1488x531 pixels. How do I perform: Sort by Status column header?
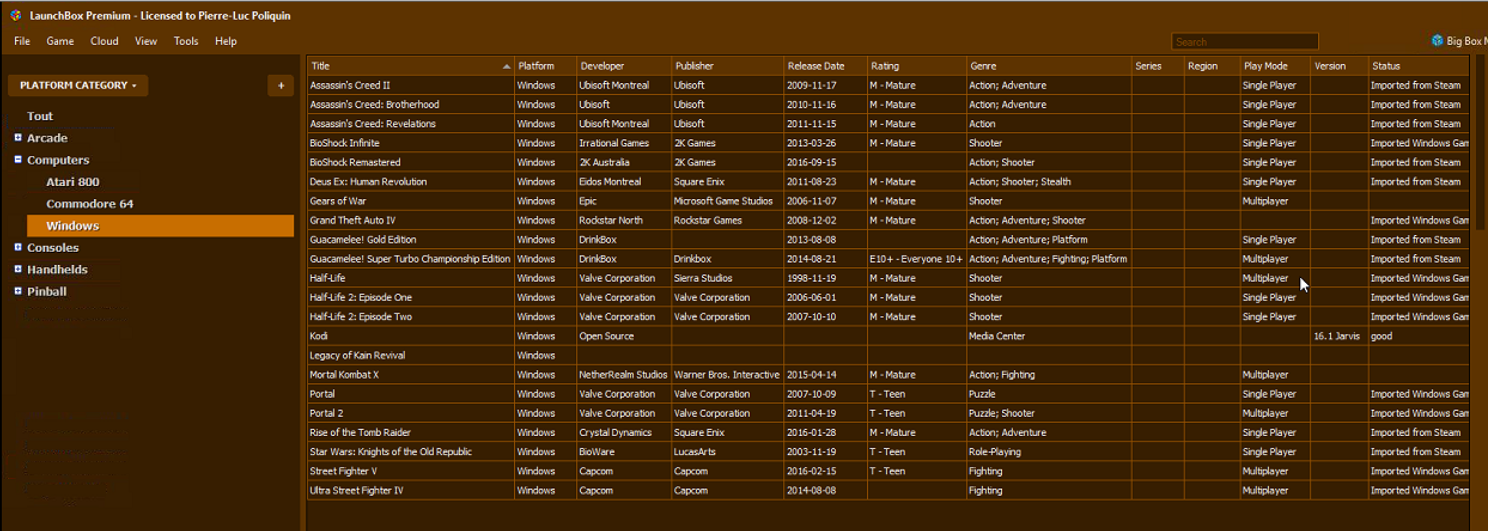(1419, 66)
